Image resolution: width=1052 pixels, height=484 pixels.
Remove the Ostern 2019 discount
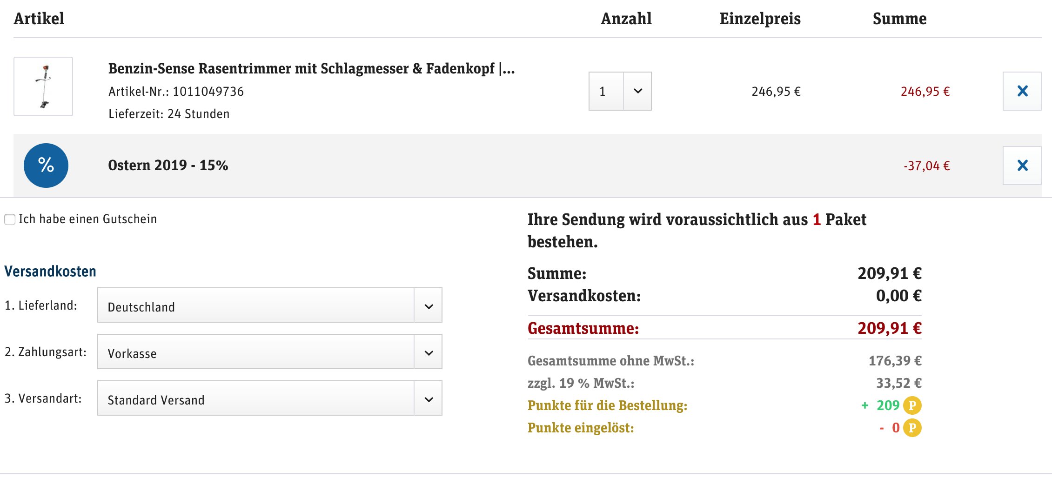[1022, 166]
